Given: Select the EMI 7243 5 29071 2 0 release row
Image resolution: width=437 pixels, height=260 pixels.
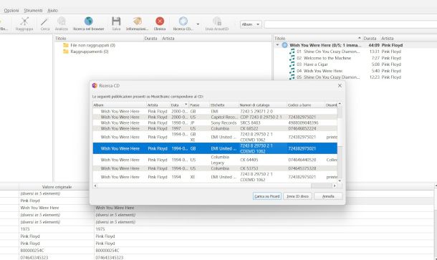Looking at the screenshot, I should click(215, 111).
